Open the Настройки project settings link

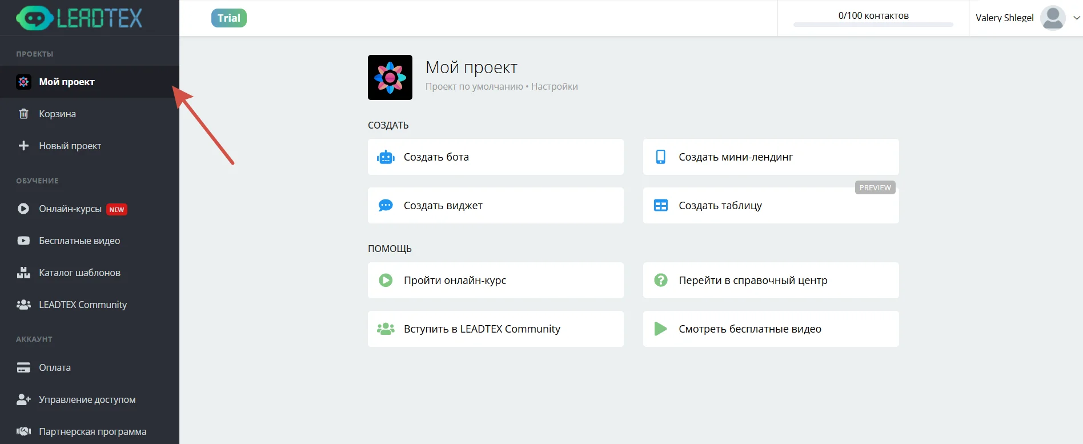(555, 86)
